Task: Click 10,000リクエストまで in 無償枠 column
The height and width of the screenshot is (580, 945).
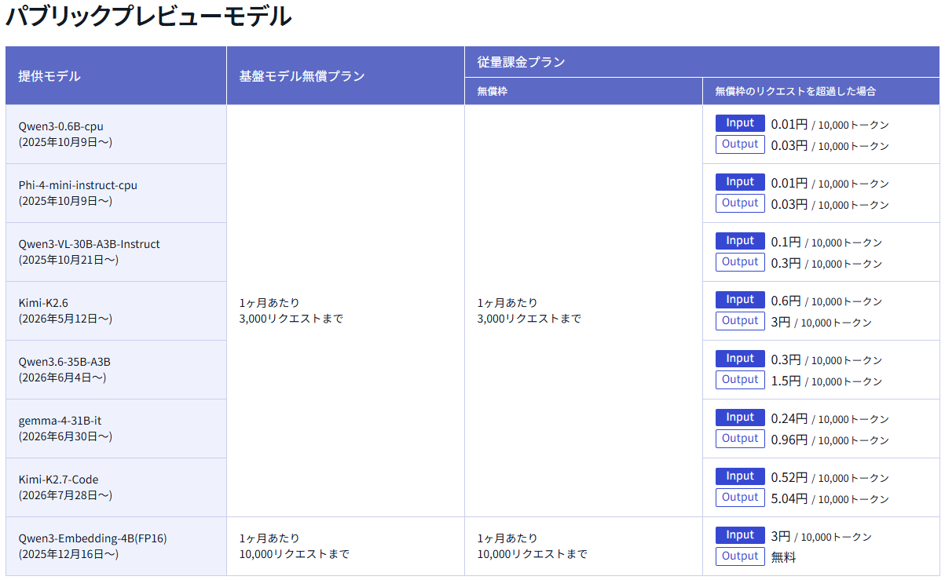Action: pyautogui.click(x=532, y=554)
